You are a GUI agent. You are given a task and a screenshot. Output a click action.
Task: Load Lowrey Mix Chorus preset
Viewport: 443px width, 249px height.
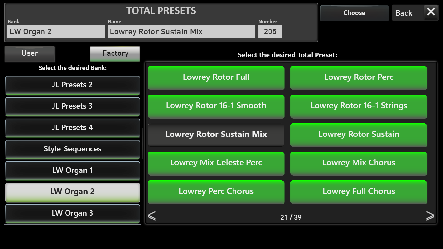coord(359,163)
